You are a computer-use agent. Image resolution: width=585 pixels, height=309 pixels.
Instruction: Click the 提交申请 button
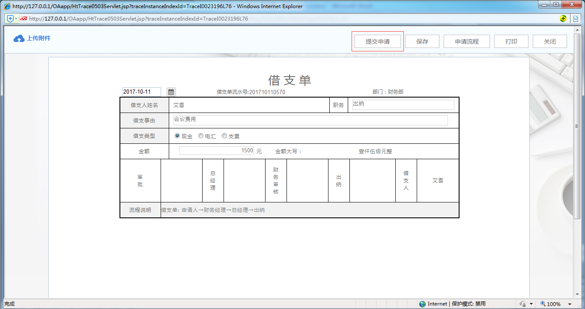377,41
